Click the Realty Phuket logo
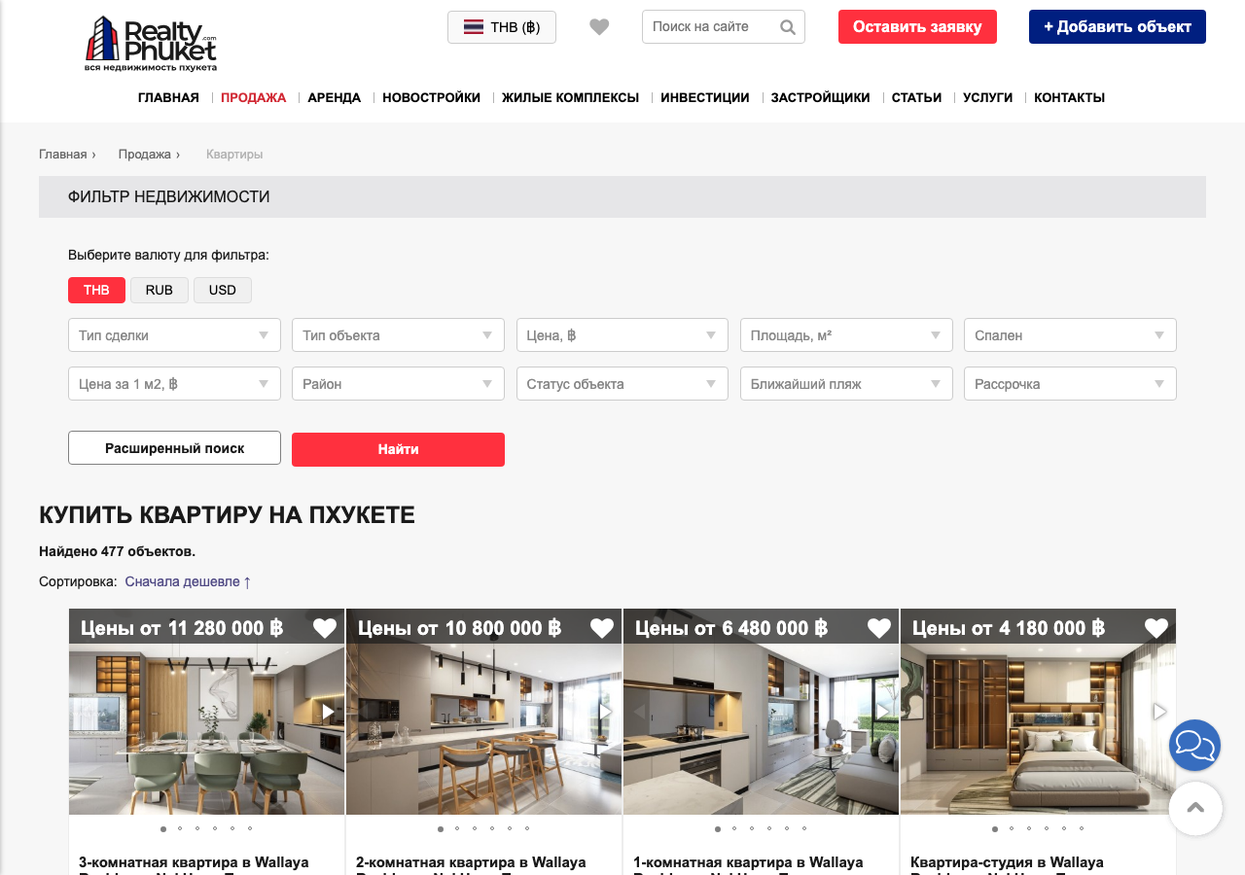1245x875 pixels. coord(151,44)
